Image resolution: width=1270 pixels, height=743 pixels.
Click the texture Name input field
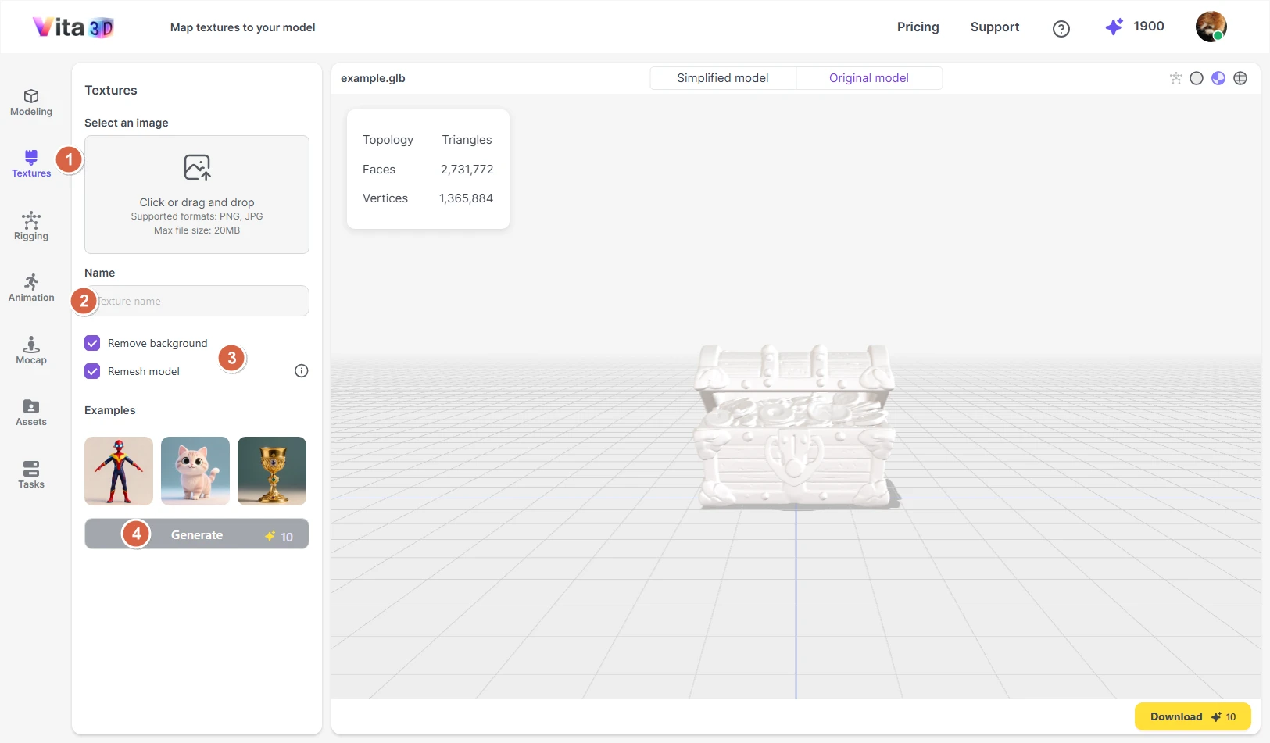pos(203,301)
